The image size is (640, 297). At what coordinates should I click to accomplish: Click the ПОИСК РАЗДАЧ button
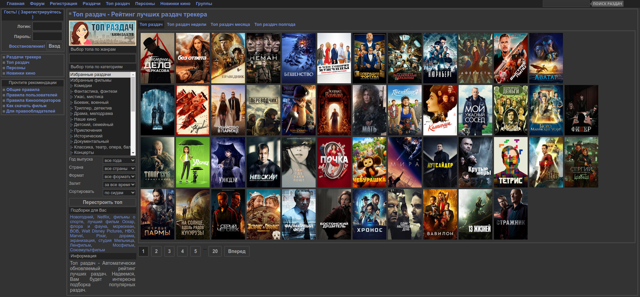607,4
